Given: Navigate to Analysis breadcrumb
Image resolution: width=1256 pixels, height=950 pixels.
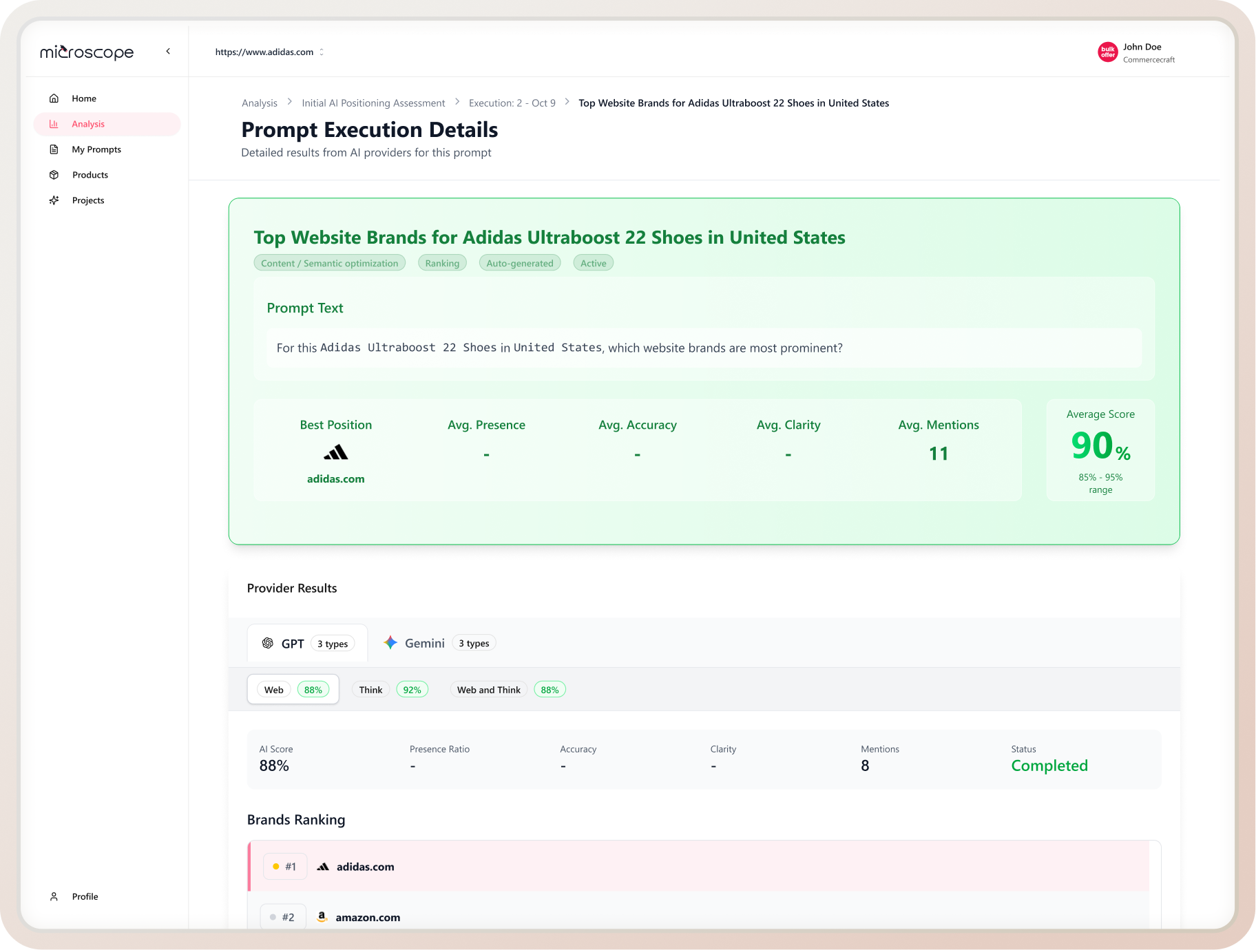Looking at the screenshot, I should 260,103.
